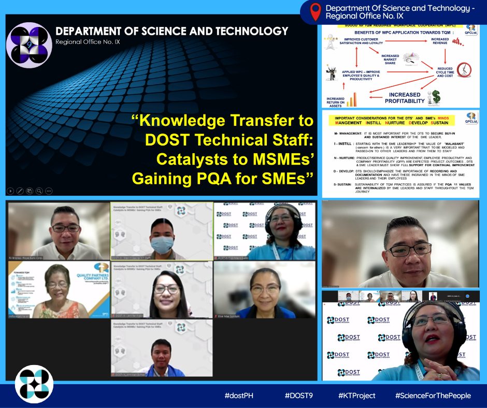487x408 pixels.
Task: Click the slideshow play button on title slide
Action: point(10,191)
